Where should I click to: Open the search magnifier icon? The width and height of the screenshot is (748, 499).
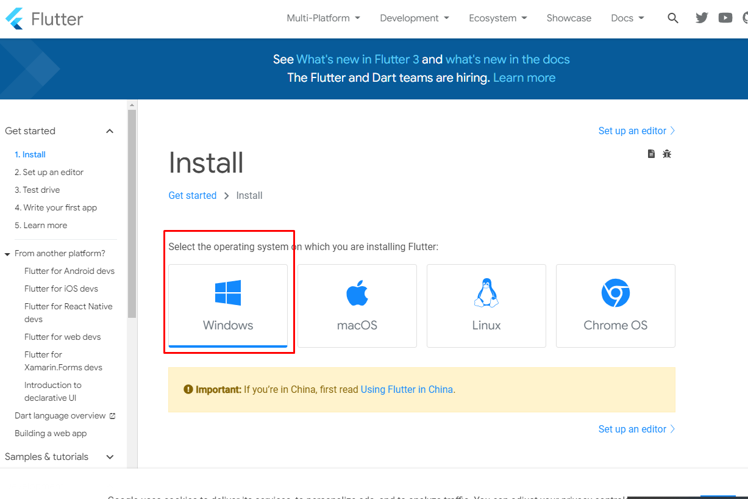point(673,18)
